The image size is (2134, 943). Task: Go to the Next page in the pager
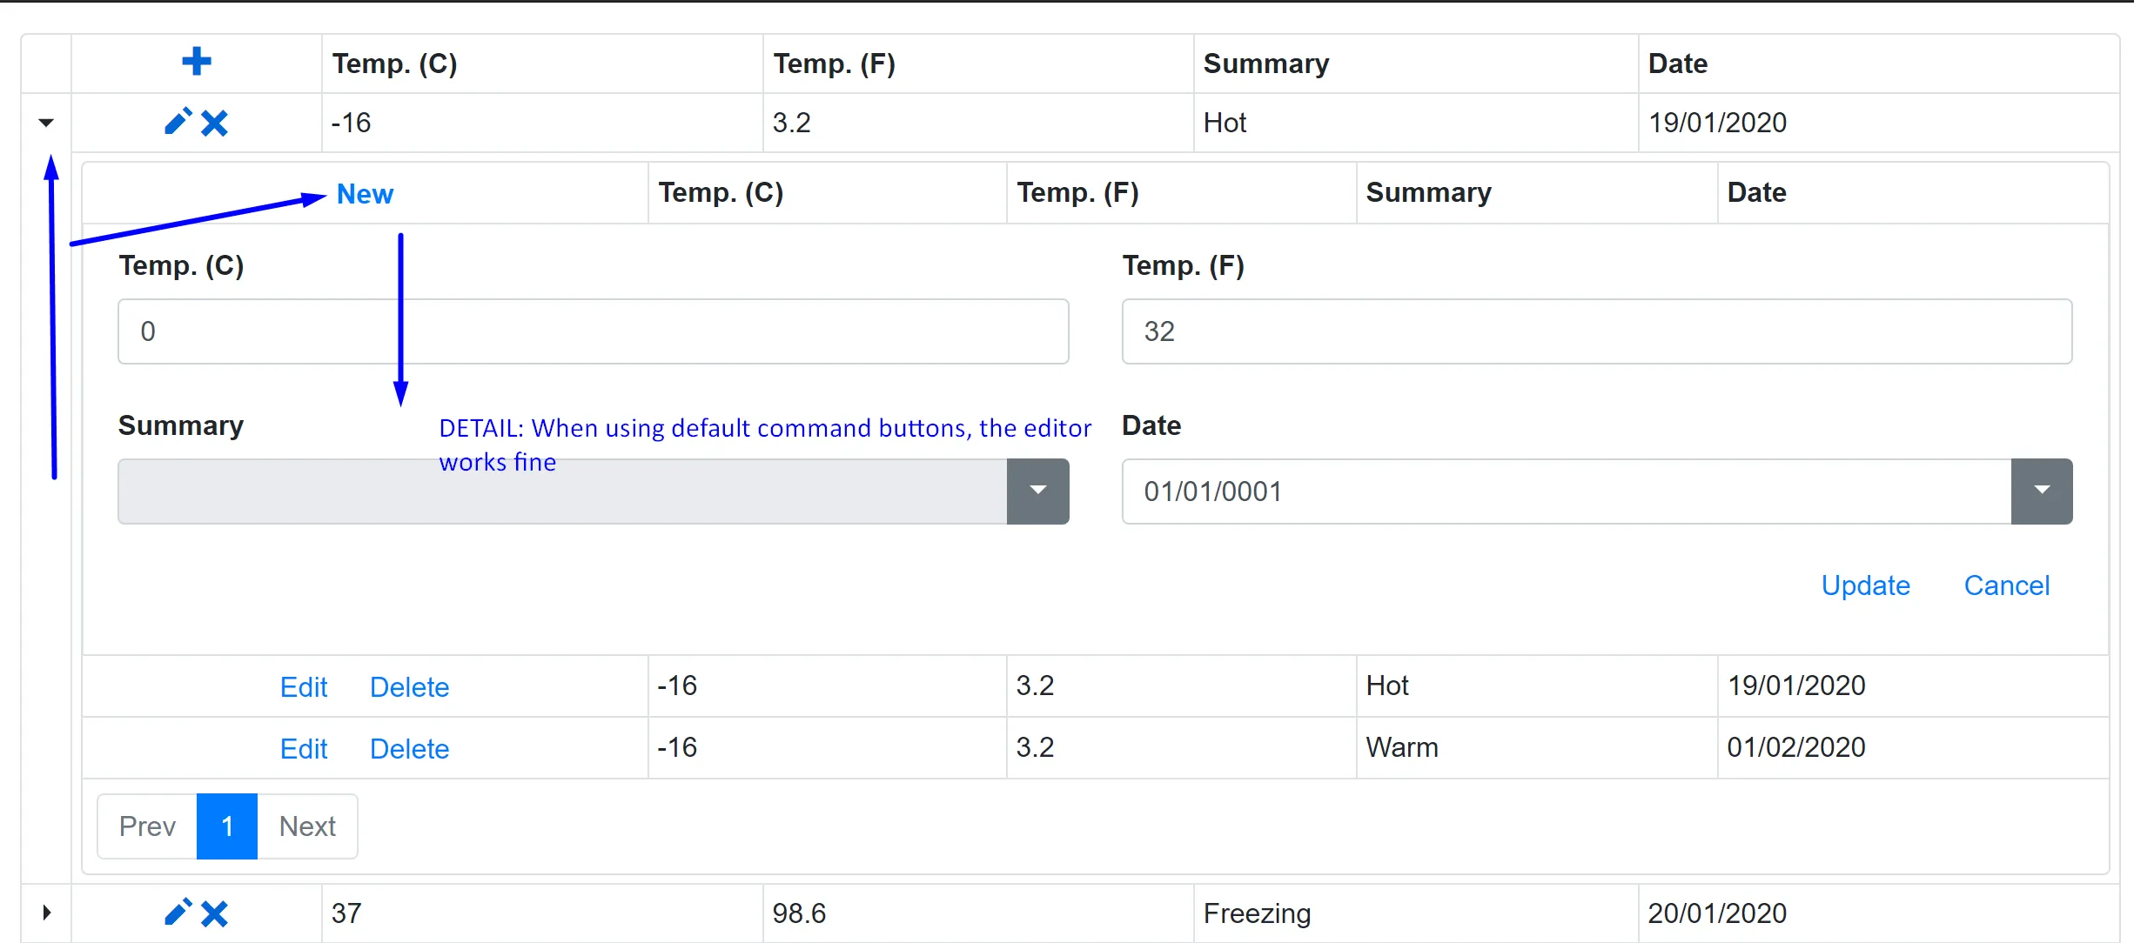tap(307, 826)
